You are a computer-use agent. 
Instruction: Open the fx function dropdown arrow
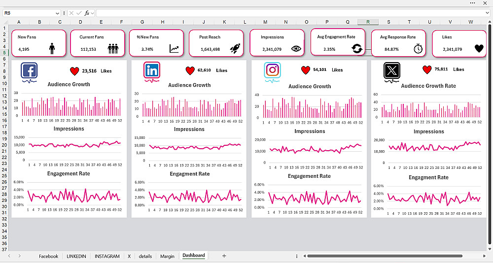(93, 13)
